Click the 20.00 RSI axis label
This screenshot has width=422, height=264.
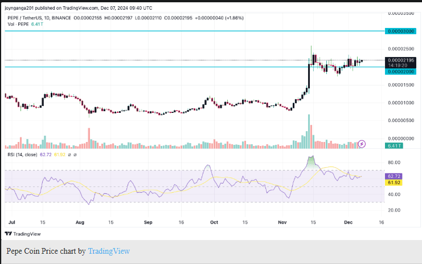pos(394,210)
